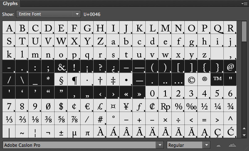
Task: Select the dollar sign glyph
Action: [x=61, y=105]
